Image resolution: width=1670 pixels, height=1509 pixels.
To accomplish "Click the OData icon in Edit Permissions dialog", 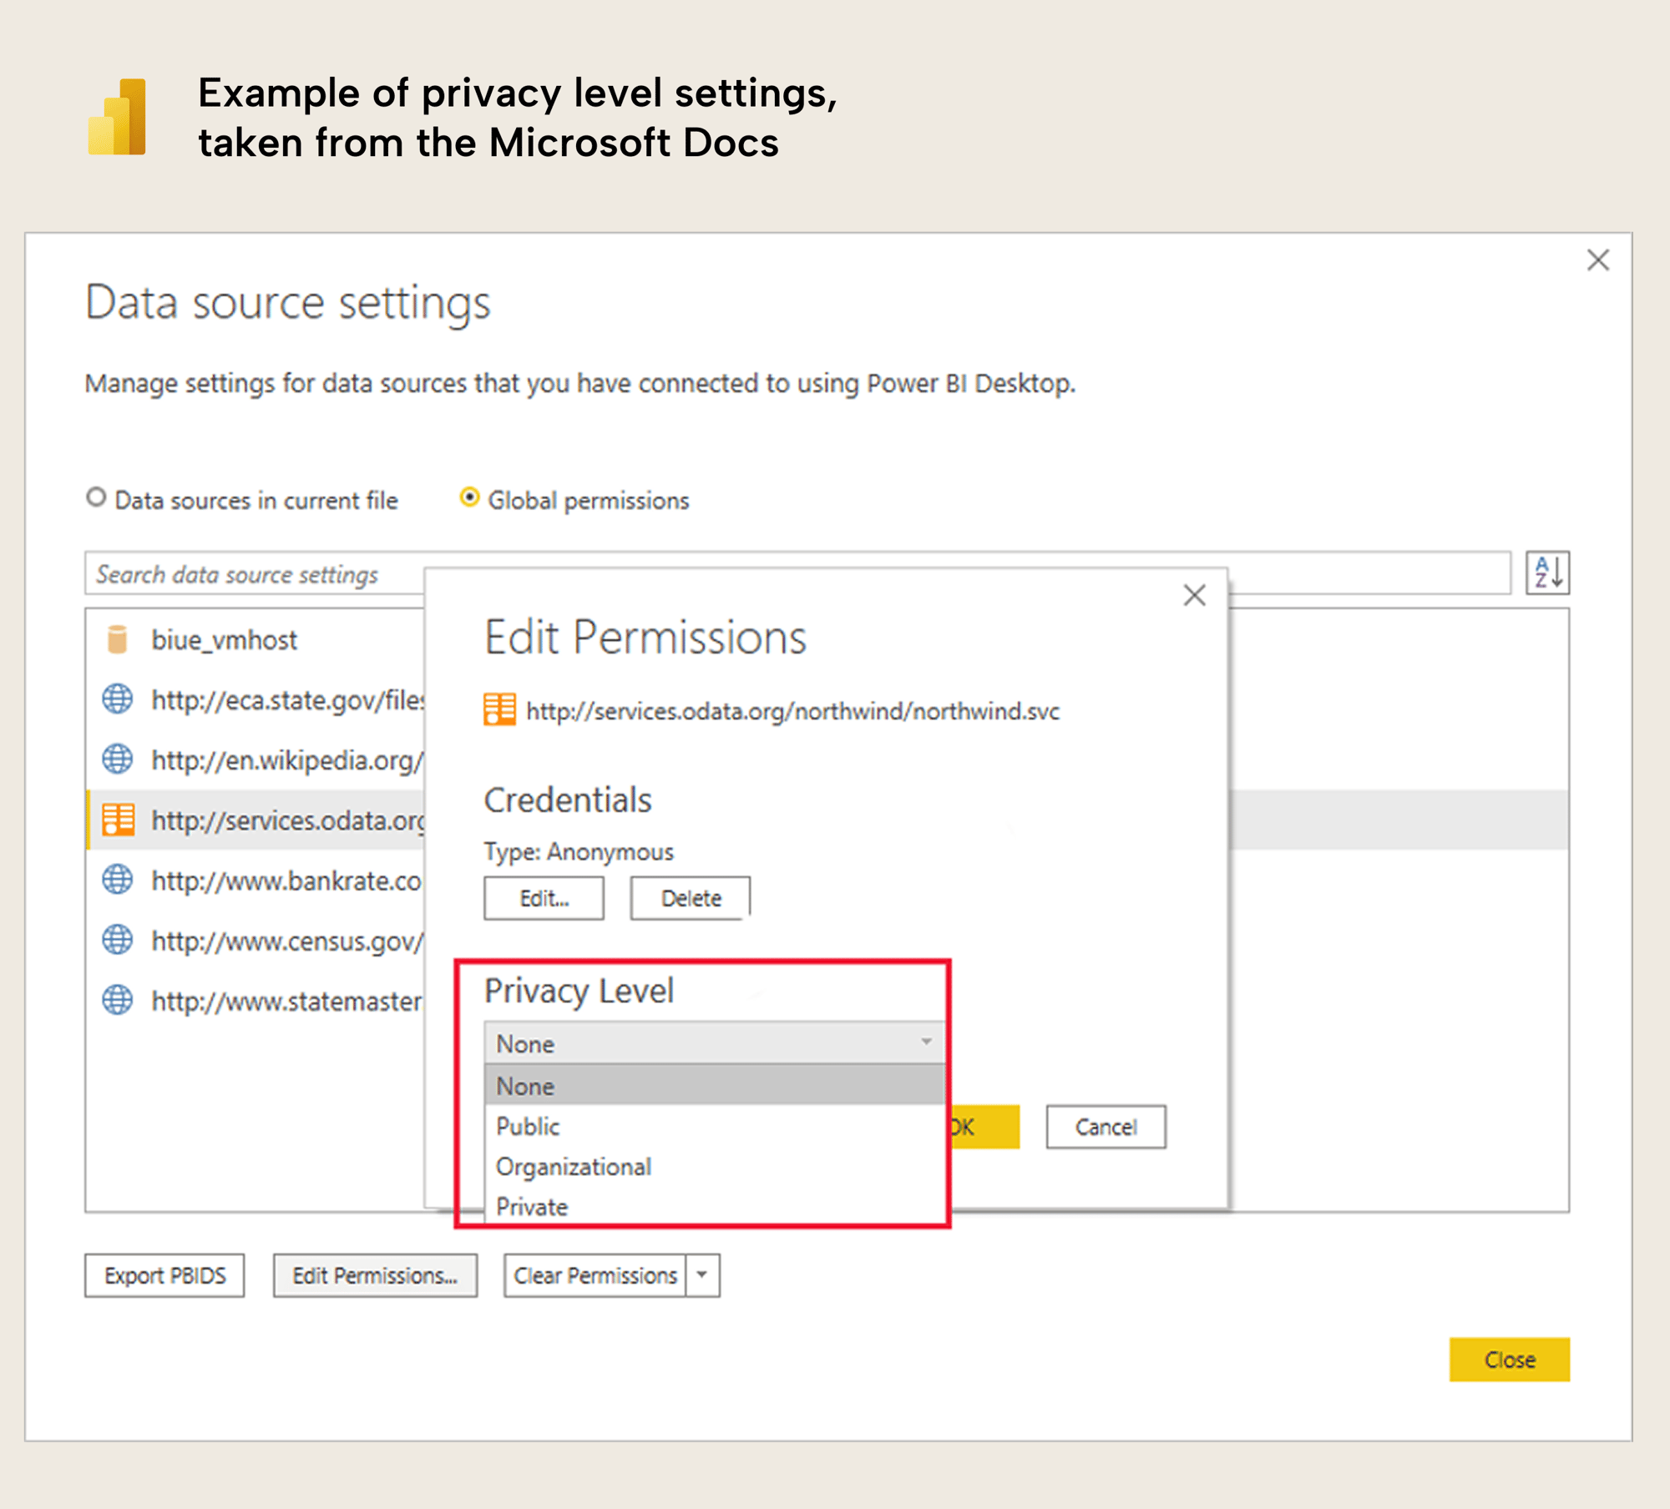I will point(499,710).
